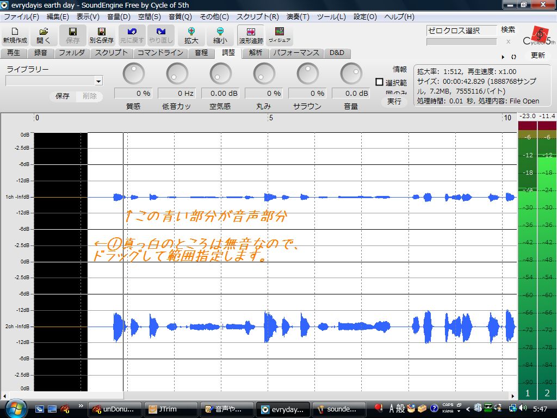
Task: Choose 別名保存 save-as icon
Action: [x=102, y=35]
